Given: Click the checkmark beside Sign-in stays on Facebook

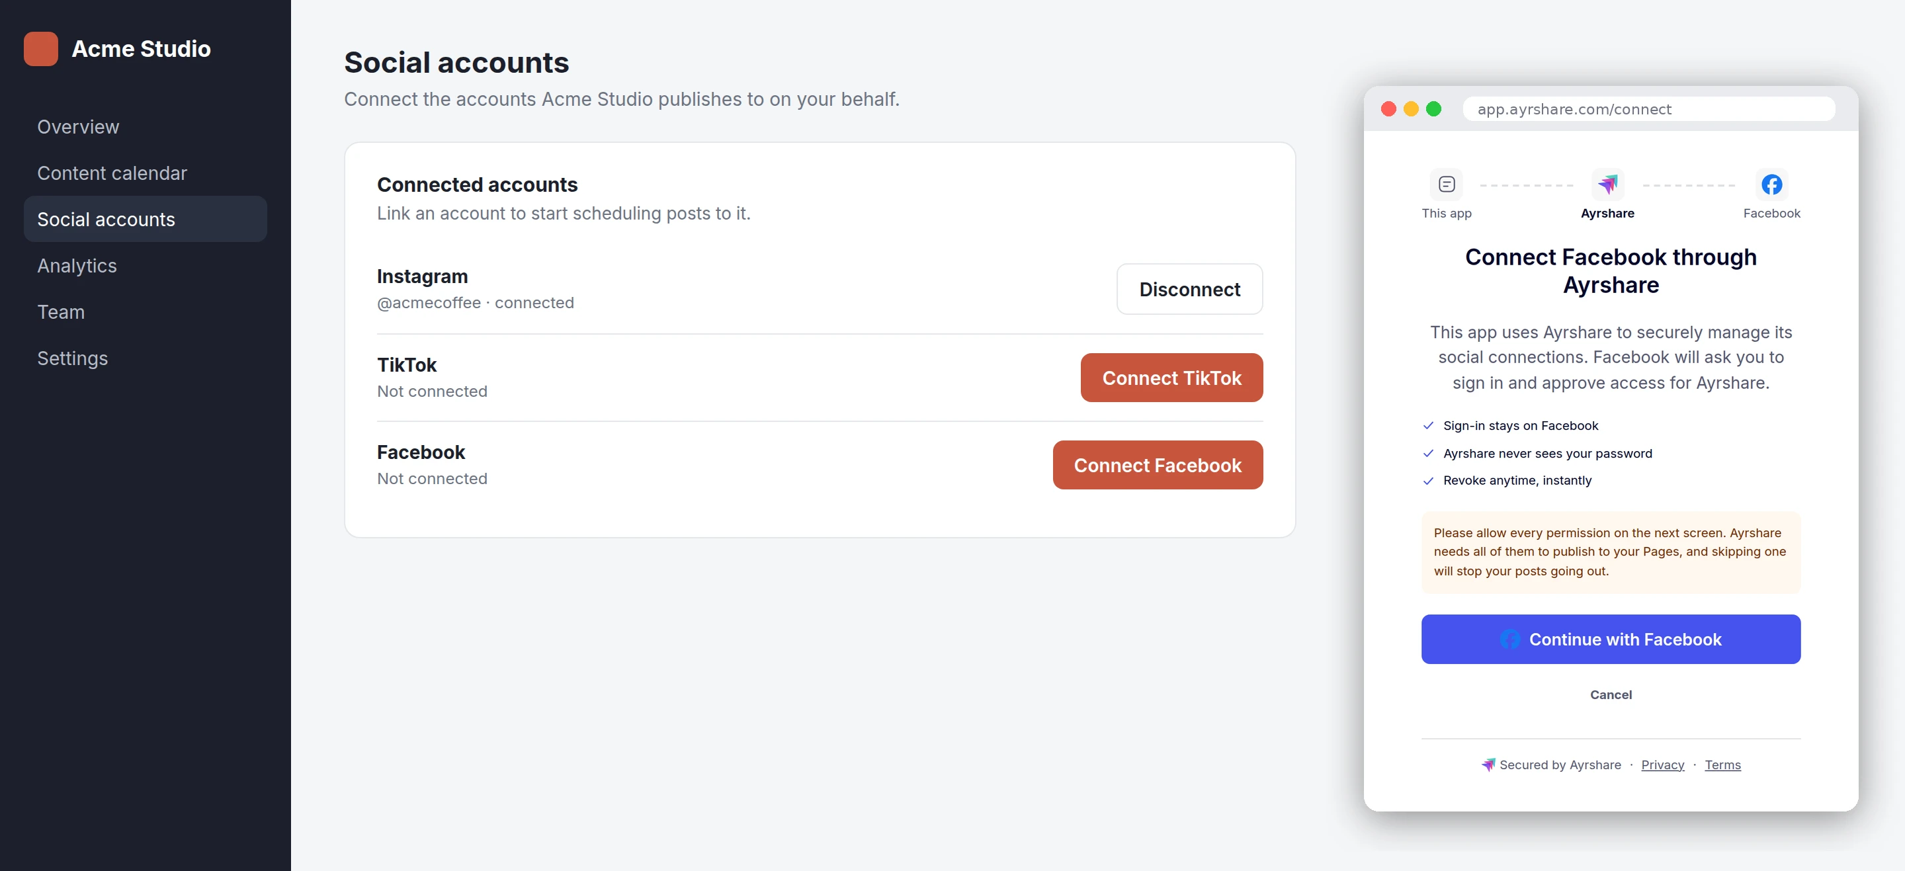Looking at the screenshot, I should [x=1428, y=426].
